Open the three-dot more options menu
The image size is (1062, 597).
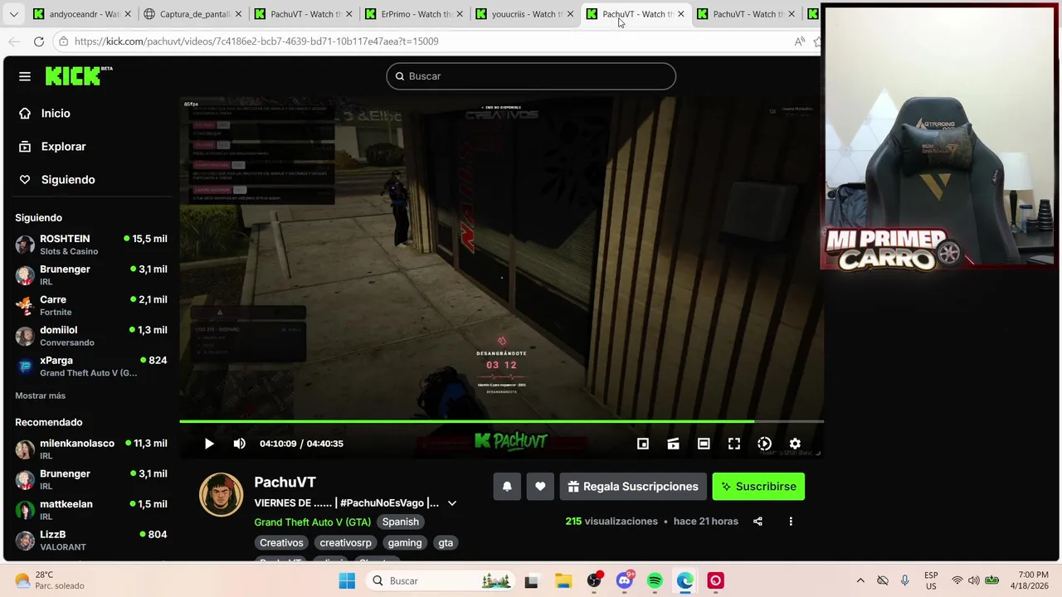click(791, 522)
